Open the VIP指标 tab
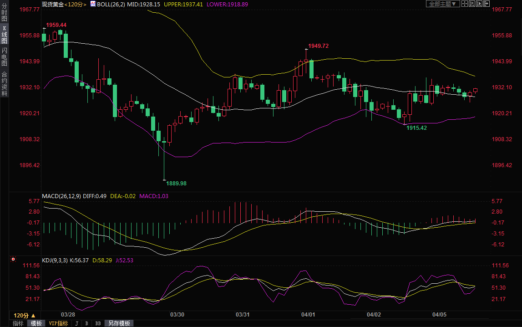The height and width of the screenshot is (327, 522). [x=58, y=323]
